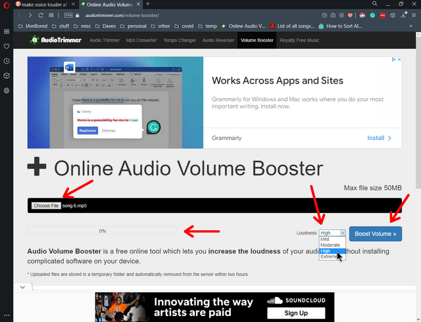421x322 pixels.
Task: Go back with the browser back arrow
Action: click(20, 15)
